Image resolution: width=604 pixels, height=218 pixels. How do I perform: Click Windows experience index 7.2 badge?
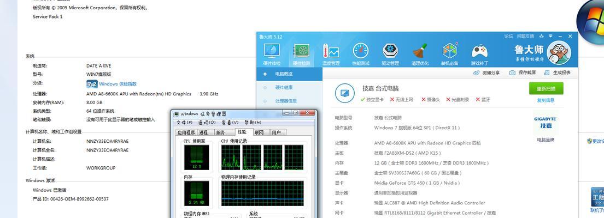tap(92, 84)
